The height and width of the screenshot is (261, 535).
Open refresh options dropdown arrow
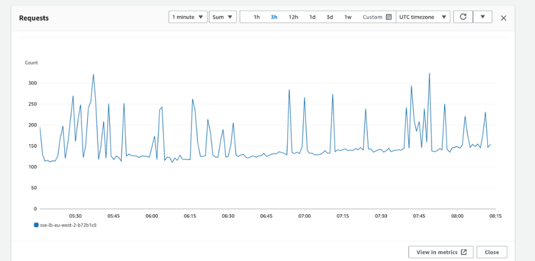(483, 17)
